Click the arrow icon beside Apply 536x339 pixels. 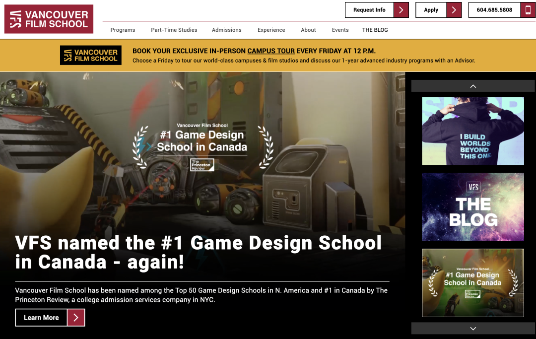(x=454, y=10)
